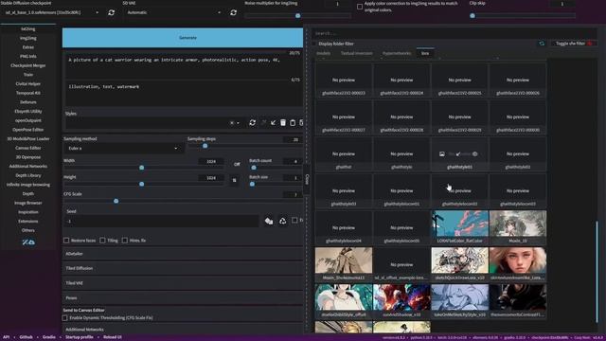Click the arrow icon to read prompt parameters
The image size is (606, 341).
tap(274, 122)
